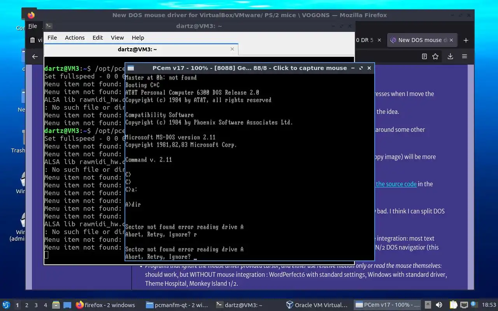
Task: Close the New DOS mouse driver tab
Action: [x=452, y=40]
